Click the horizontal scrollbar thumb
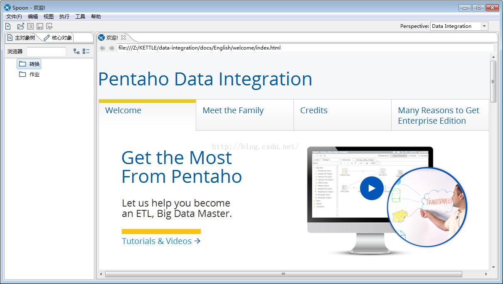This screenshot has width=503, height=284. coord(284,274)
